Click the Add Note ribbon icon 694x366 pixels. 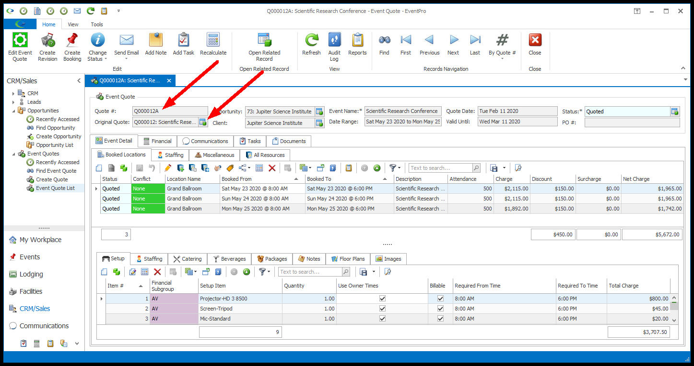[x=156, y=40]
